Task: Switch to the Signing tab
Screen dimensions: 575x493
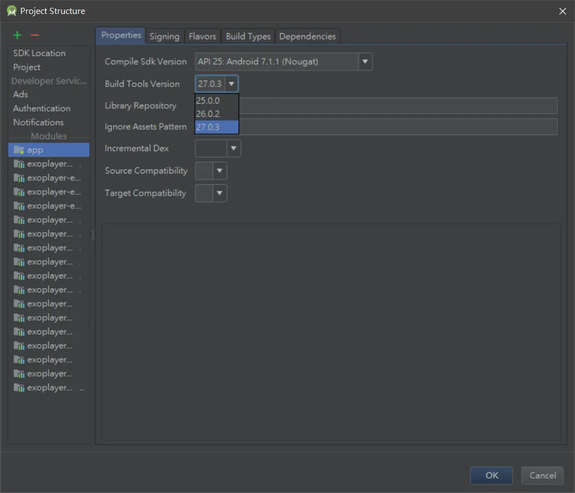Action: pos(164,36)
